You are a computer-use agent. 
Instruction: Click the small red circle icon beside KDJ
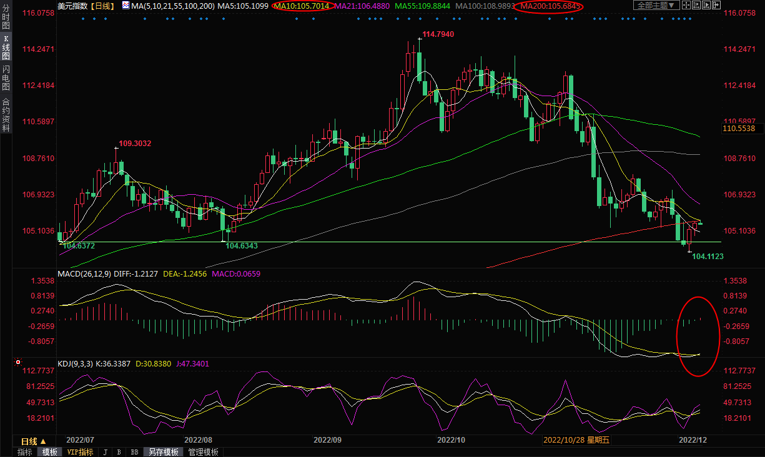18,362
